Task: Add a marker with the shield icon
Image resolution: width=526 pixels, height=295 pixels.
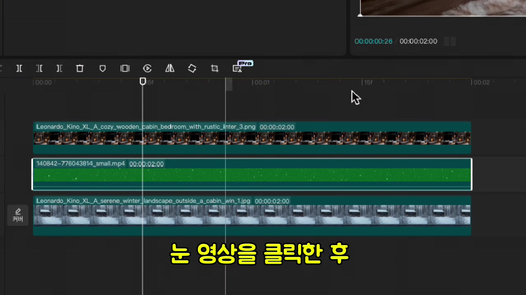Action: tap(102, 69)
